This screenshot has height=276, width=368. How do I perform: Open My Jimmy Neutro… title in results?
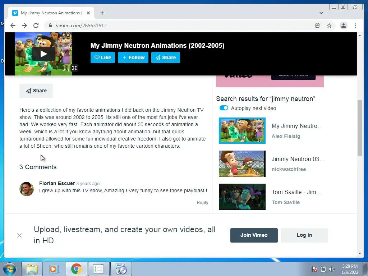click(x=297, y=126)
